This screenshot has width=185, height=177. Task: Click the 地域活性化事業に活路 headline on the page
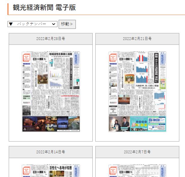point(60,54)
